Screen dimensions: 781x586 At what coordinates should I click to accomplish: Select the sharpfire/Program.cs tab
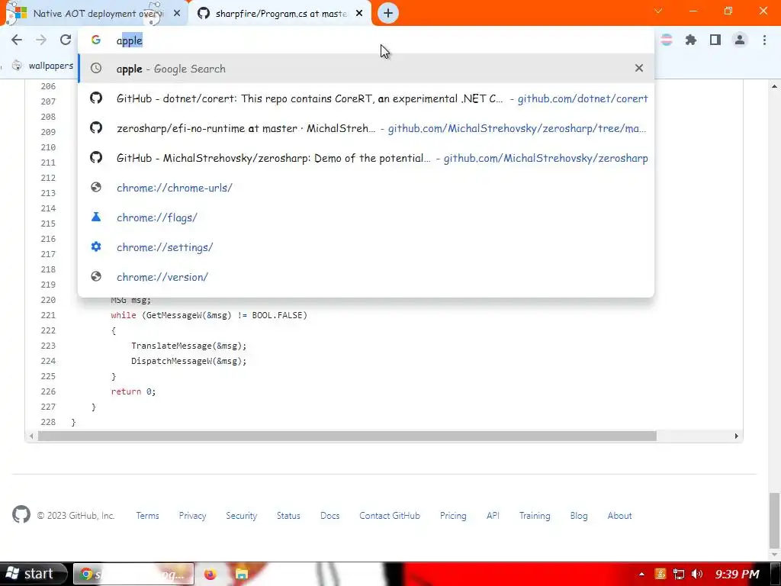[x=280, y=14]
